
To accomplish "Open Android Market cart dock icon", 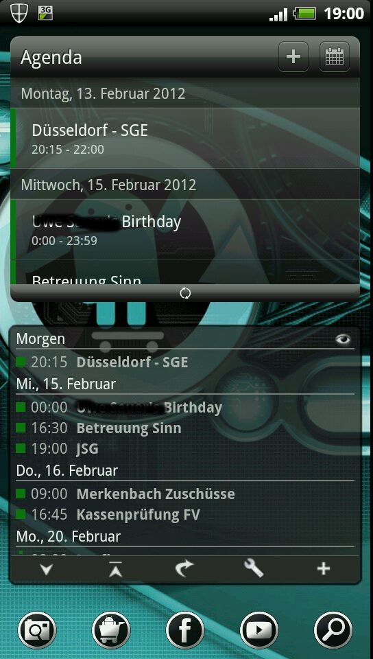I will pos(111,630).
